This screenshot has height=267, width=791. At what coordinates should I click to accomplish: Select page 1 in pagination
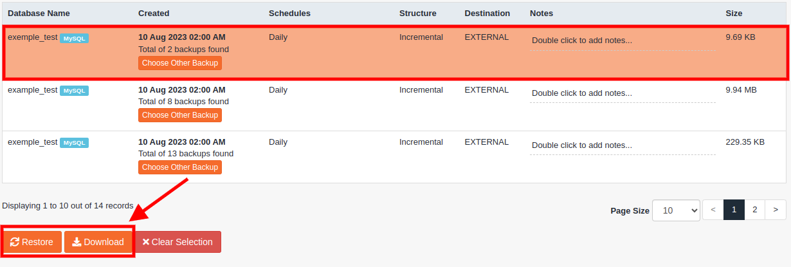pos(734,210)
